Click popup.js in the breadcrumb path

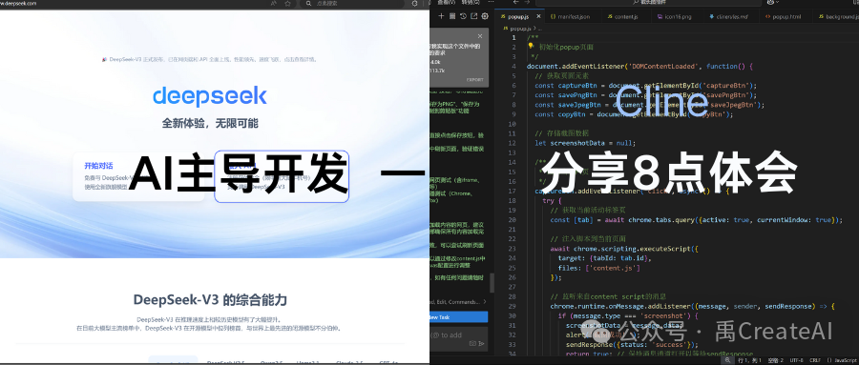coord(521,28)
